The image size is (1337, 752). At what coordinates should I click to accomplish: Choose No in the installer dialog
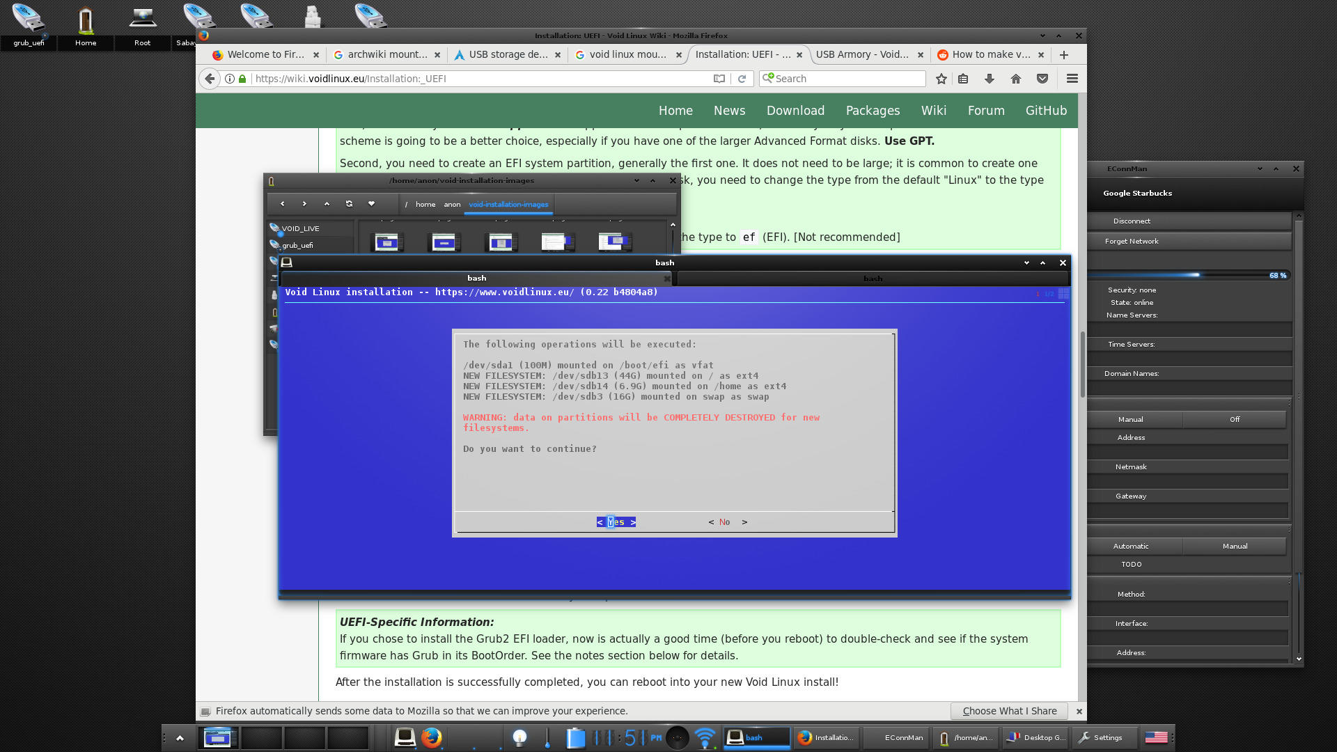[728, 522]
